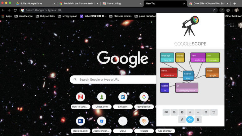Select the url www.google.com node
This screenshot has width=242, height=136.
pyautogui.click(x=187, y=88)
